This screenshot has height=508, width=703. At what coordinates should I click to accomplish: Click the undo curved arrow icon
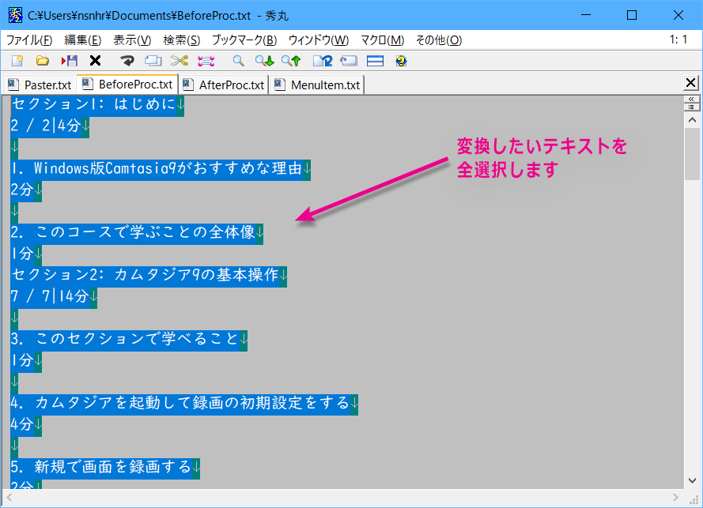coord(127,61)
